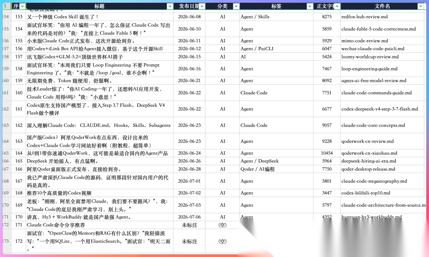Select 未标注 date cell in sequence 171 row
The image size is (429, 257).
(x=189, y=225)
